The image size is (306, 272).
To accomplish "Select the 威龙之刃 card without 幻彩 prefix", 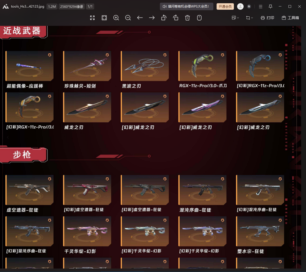I will pos(87,107).
